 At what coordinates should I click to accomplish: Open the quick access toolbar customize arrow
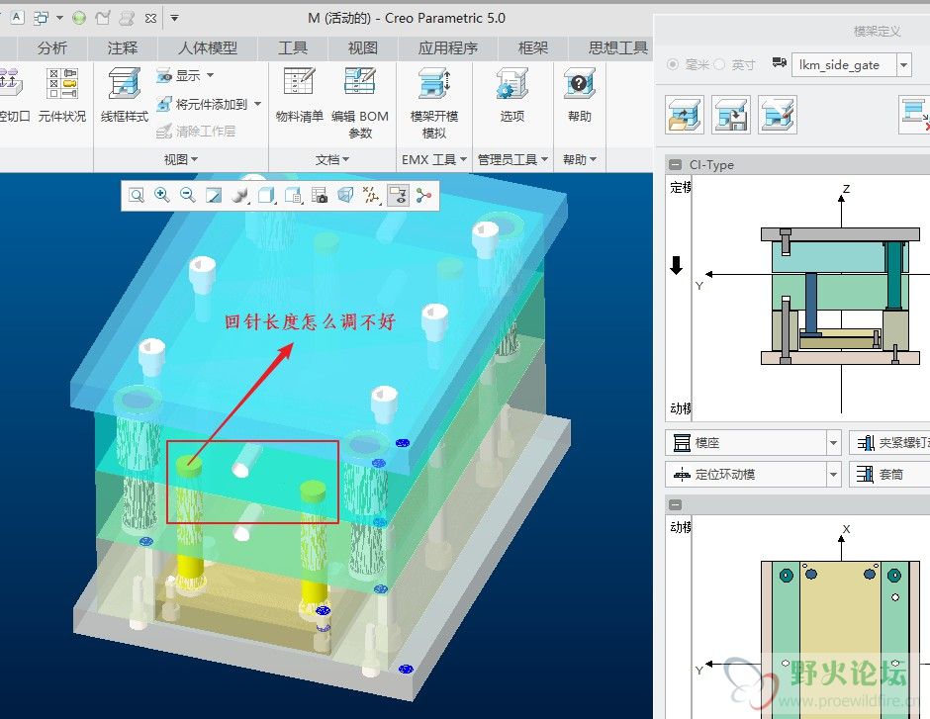tap(174, 18)
